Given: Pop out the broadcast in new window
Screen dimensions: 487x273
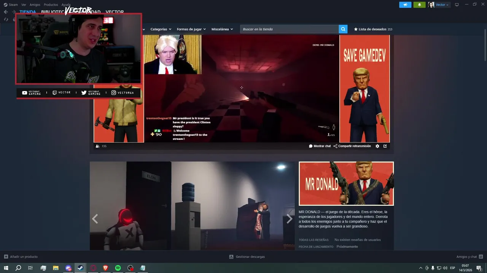Looking at the screenshot, I should 385,146.
